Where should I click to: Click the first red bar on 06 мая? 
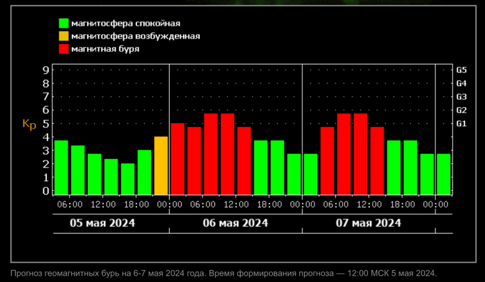(x=177, y=159)
